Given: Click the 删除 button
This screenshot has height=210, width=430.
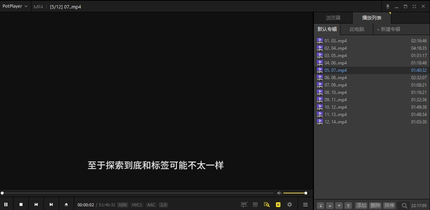Looking at the screenshot, I should [x=375, y=205].
